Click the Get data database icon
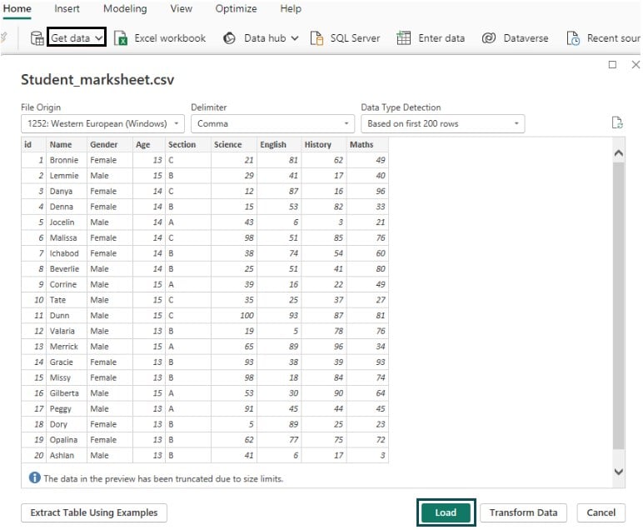Viewport: 643px width, 530px height. tap(37, 38)
